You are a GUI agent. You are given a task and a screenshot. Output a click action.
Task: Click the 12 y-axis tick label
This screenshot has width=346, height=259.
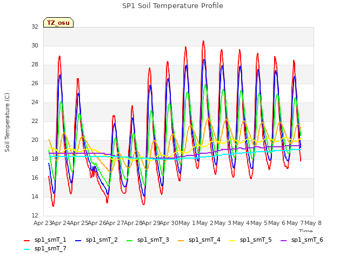pyautogui.click(x=35, y=215)
